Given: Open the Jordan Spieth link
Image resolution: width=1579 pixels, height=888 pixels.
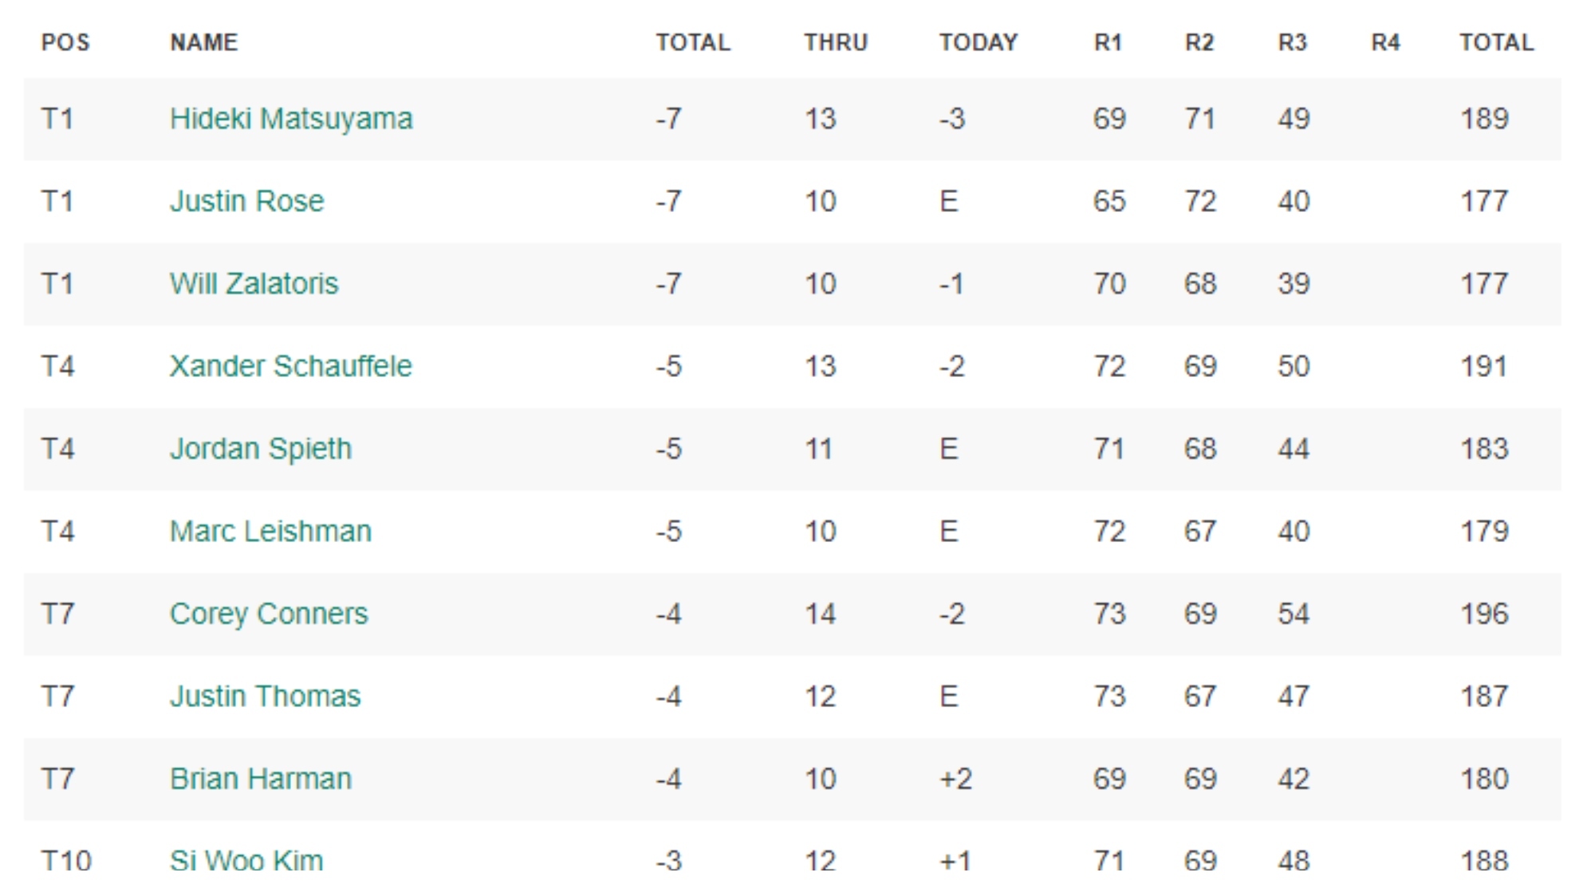Looking at the screenshot, I should (x=260, y=449).
